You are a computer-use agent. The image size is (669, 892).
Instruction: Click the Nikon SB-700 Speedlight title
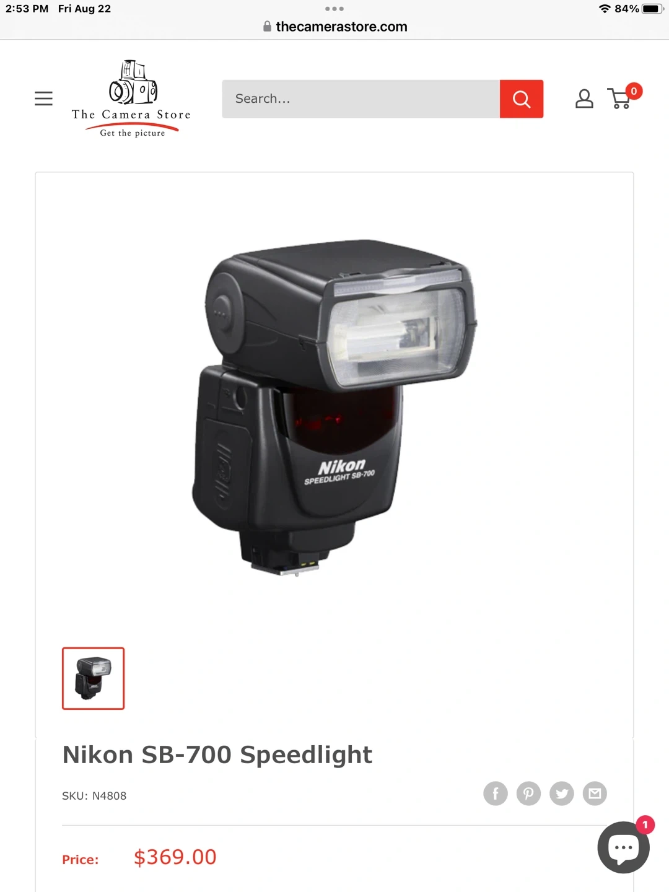(217, 754)
